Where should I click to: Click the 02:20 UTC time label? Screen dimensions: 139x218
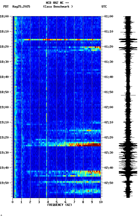109,138
